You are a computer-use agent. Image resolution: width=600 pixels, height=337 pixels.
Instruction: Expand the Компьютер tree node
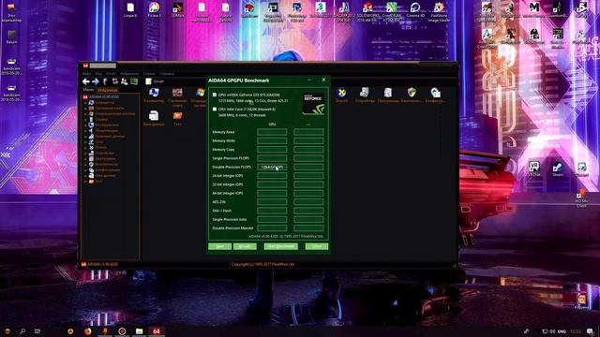(x=86, y=103)
